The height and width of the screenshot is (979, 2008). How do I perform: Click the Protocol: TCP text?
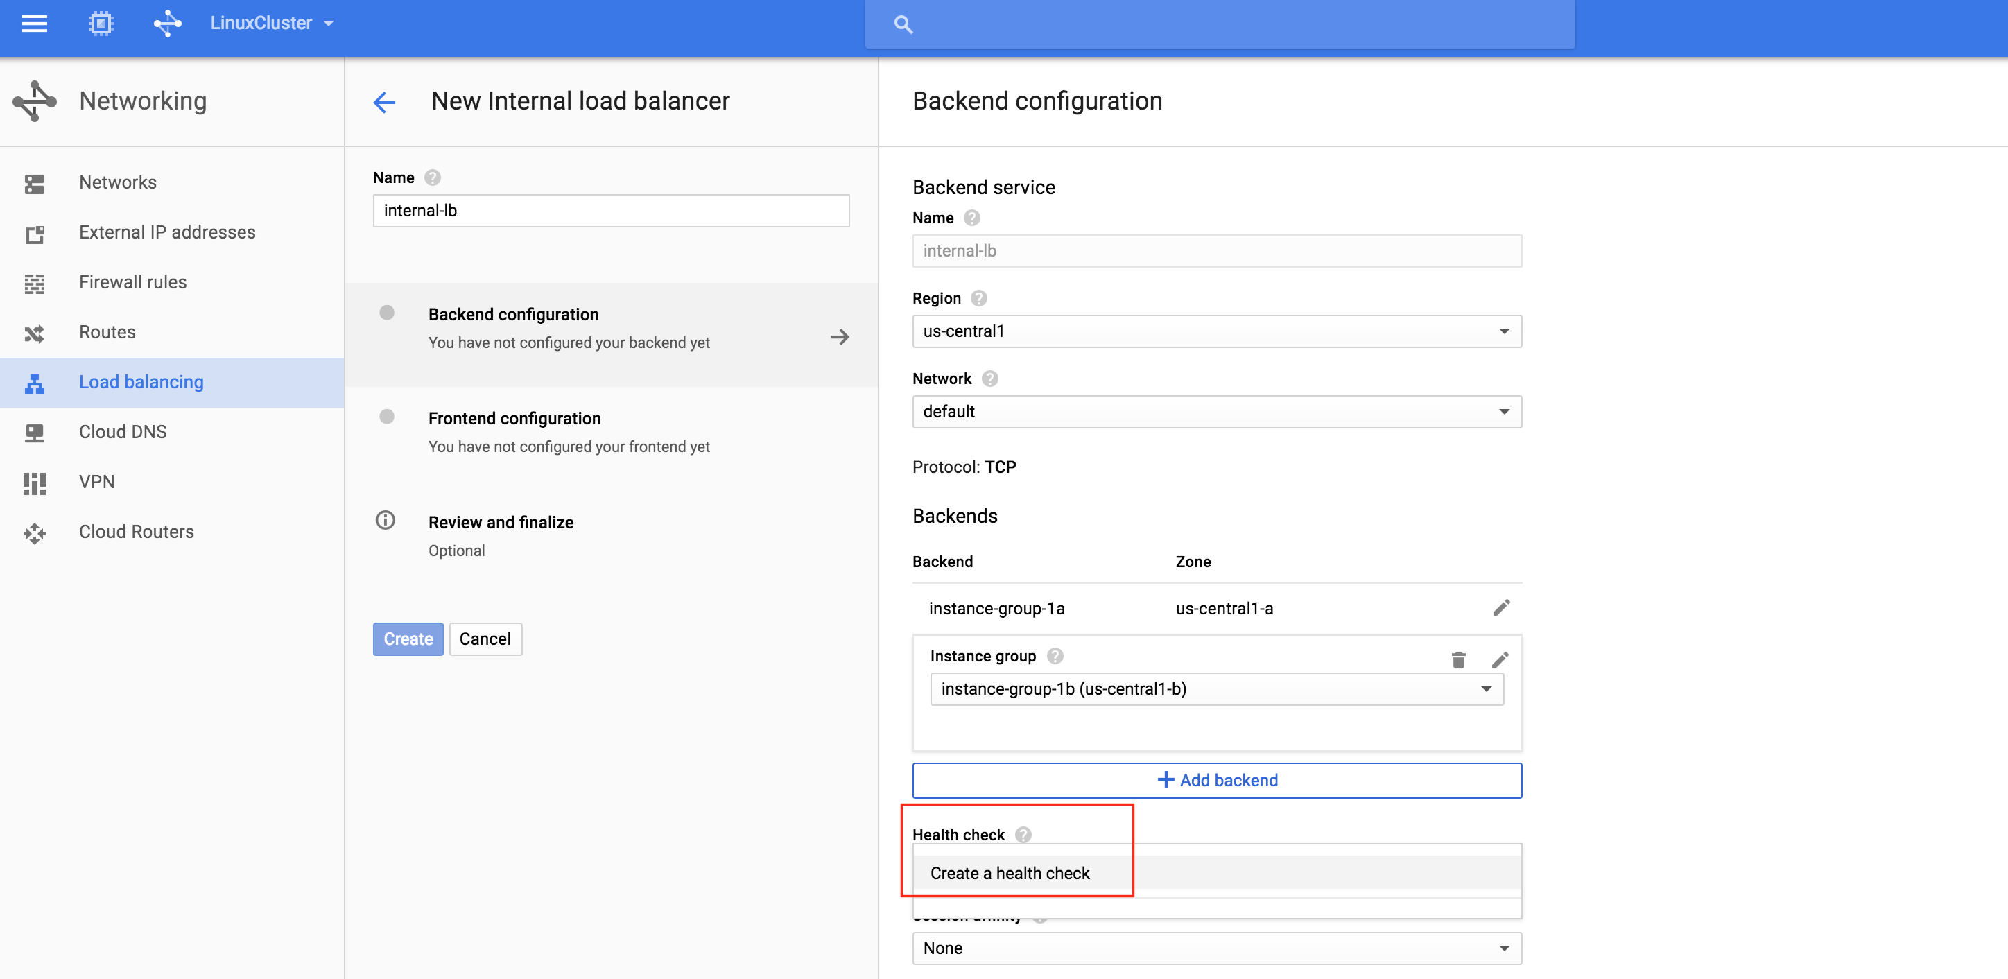[x=964, y=467]
